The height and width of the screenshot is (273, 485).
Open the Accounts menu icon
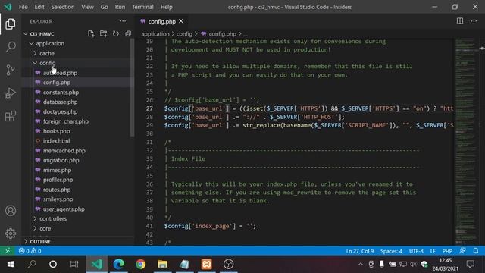pos(10,211)
